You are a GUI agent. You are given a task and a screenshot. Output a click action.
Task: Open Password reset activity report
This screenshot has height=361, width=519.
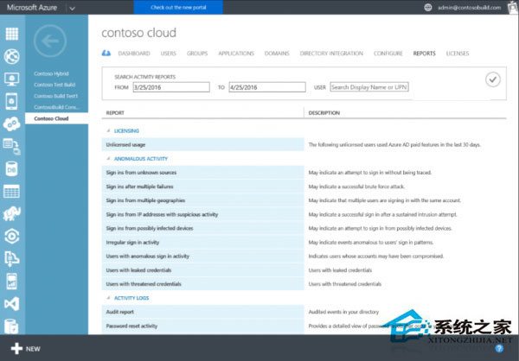(x=202, y=326)
